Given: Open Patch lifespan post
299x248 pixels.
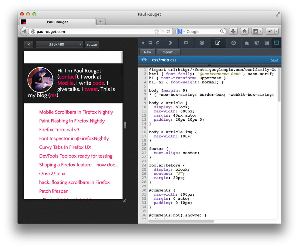Looking at the screenshot, I should 54,191.
